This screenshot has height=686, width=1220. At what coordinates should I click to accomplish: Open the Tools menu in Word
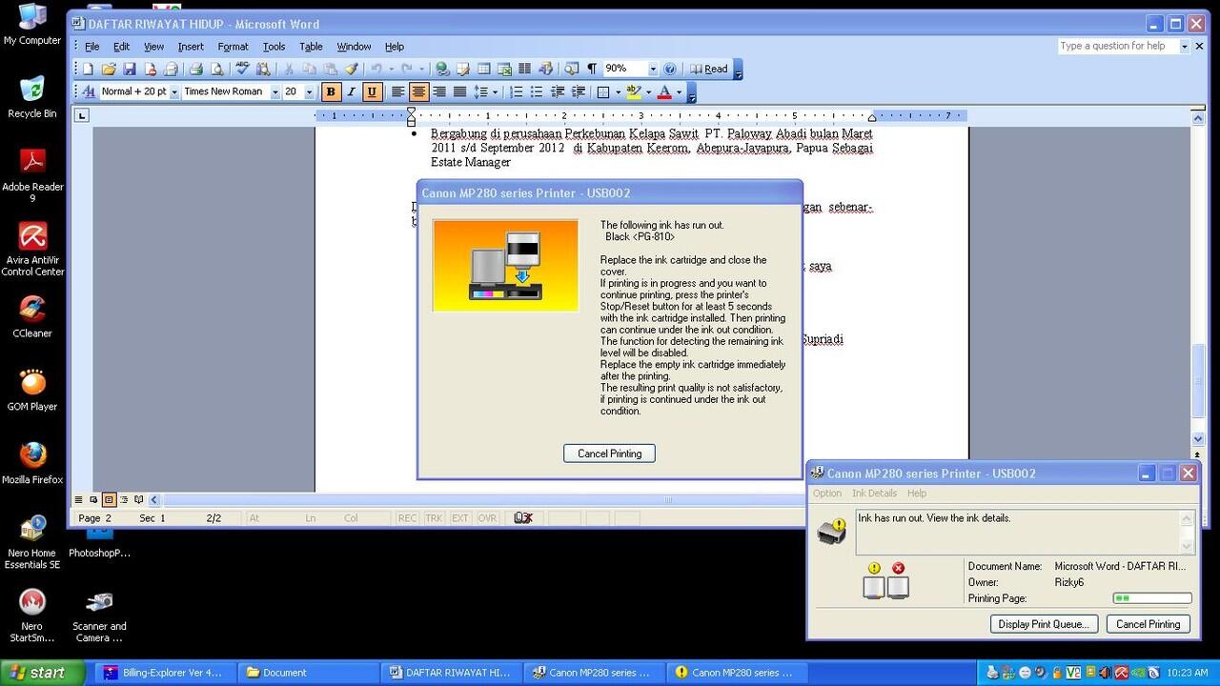click(x=274, y=46)
